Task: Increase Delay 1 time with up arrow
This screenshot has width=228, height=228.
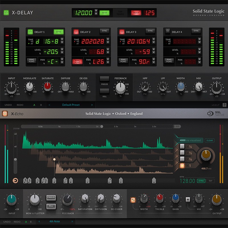Action: [62, 39]
